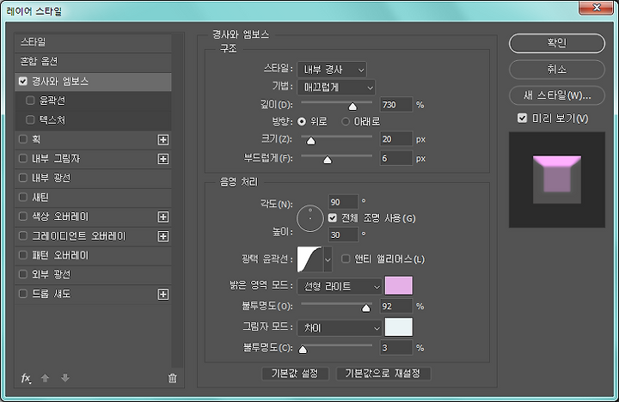Open the 기법 dropdown showing 매끄럽게
This screenshot has width=619, height=402.
point(336,87)
